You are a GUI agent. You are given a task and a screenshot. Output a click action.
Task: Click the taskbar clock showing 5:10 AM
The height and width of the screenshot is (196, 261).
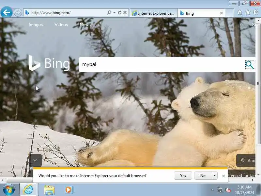(244, 190)
